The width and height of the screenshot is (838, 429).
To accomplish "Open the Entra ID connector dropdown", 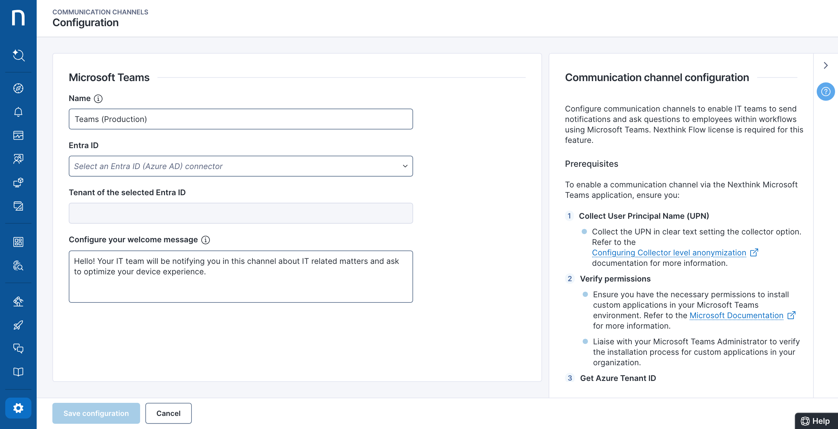I will (x=241, y=166).
